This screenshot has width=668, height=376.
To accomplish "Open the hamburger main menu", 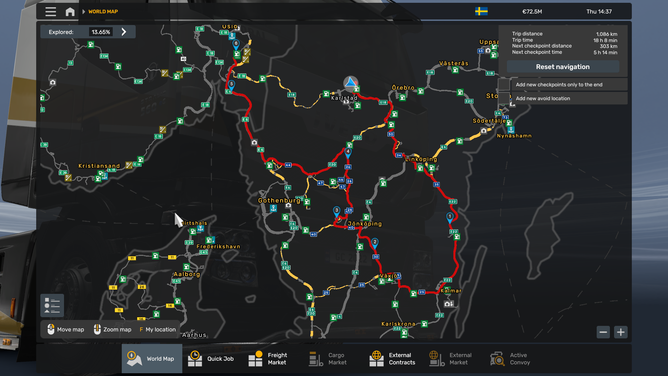I will coord(50,12).
